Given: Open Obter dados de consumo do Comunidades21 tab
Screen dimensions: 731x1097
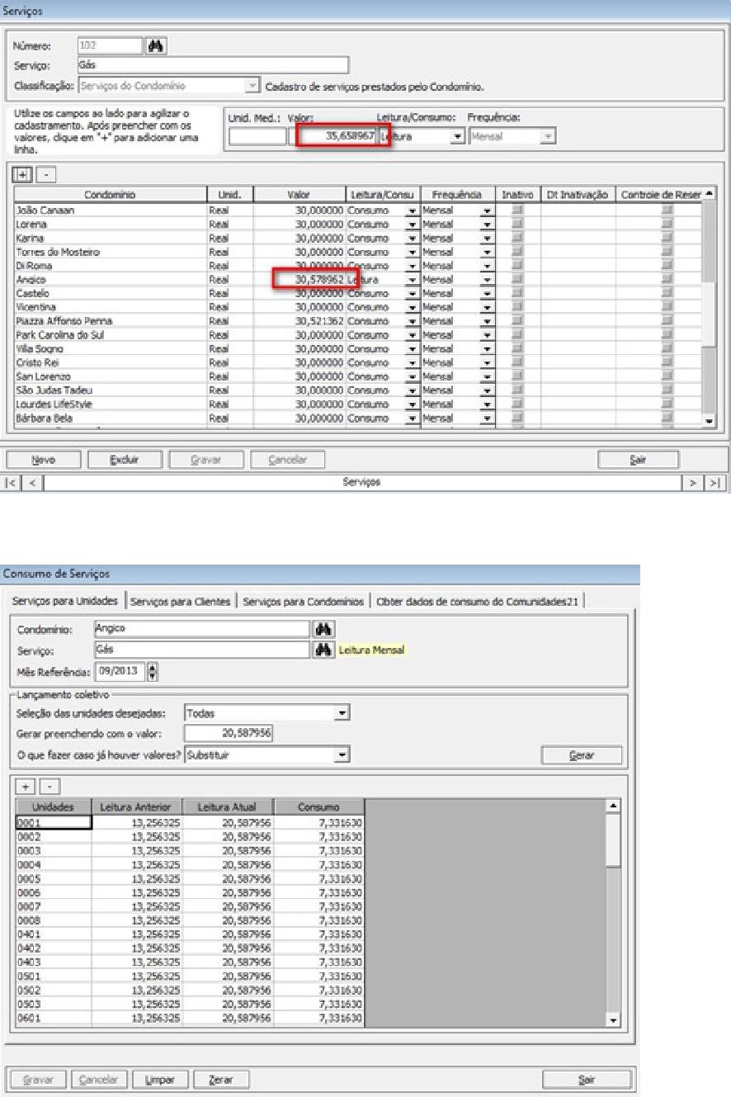Looking at the screenshot, I should tap(478, 602).
